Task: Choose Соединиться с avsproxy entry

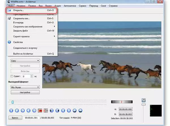Action: (x=32, y=48)
